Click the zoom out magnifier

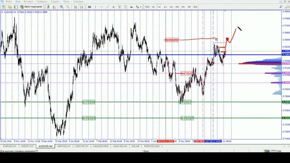pyautogui.click(x=68, y=7)
